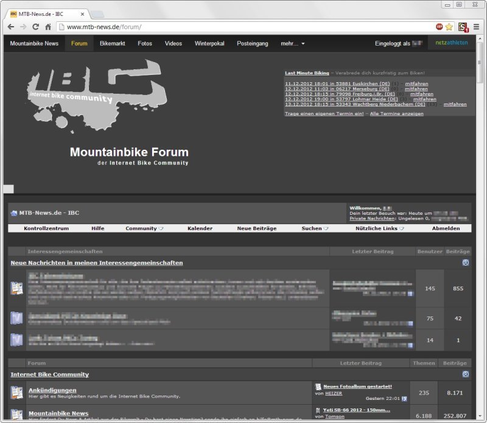Open Bikemarkt in the top navigation
This screenshot has width=487, height=423.
point(113,43)
